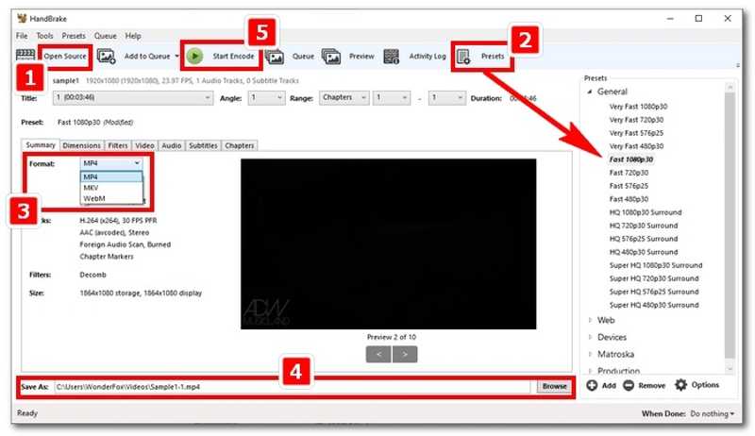This screenshot has height=436, width=755.
Task: Open the Help menu
Action: point(133,36)
